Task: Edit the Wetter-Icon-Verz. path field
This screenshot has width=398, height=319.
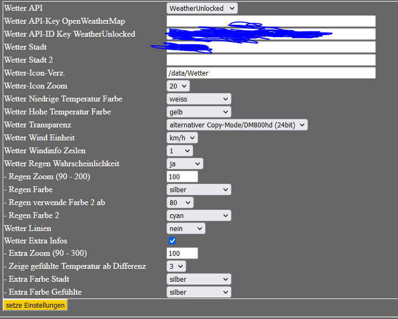Action: tap(271, 73)
